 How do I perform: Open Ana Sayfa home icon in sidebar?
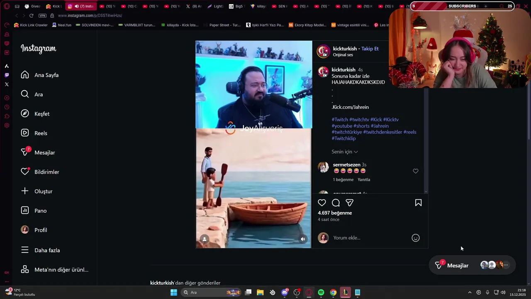[x=25, y=75]
